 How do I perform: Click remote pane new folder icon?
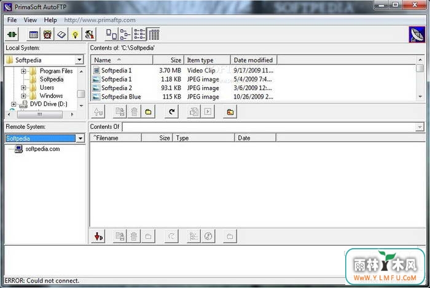point(148,236)
